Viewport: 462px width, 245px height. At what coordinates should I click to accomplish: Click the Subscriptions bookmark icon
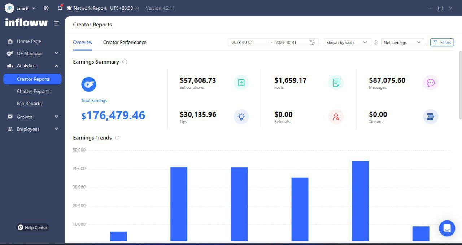click(241, 83)
